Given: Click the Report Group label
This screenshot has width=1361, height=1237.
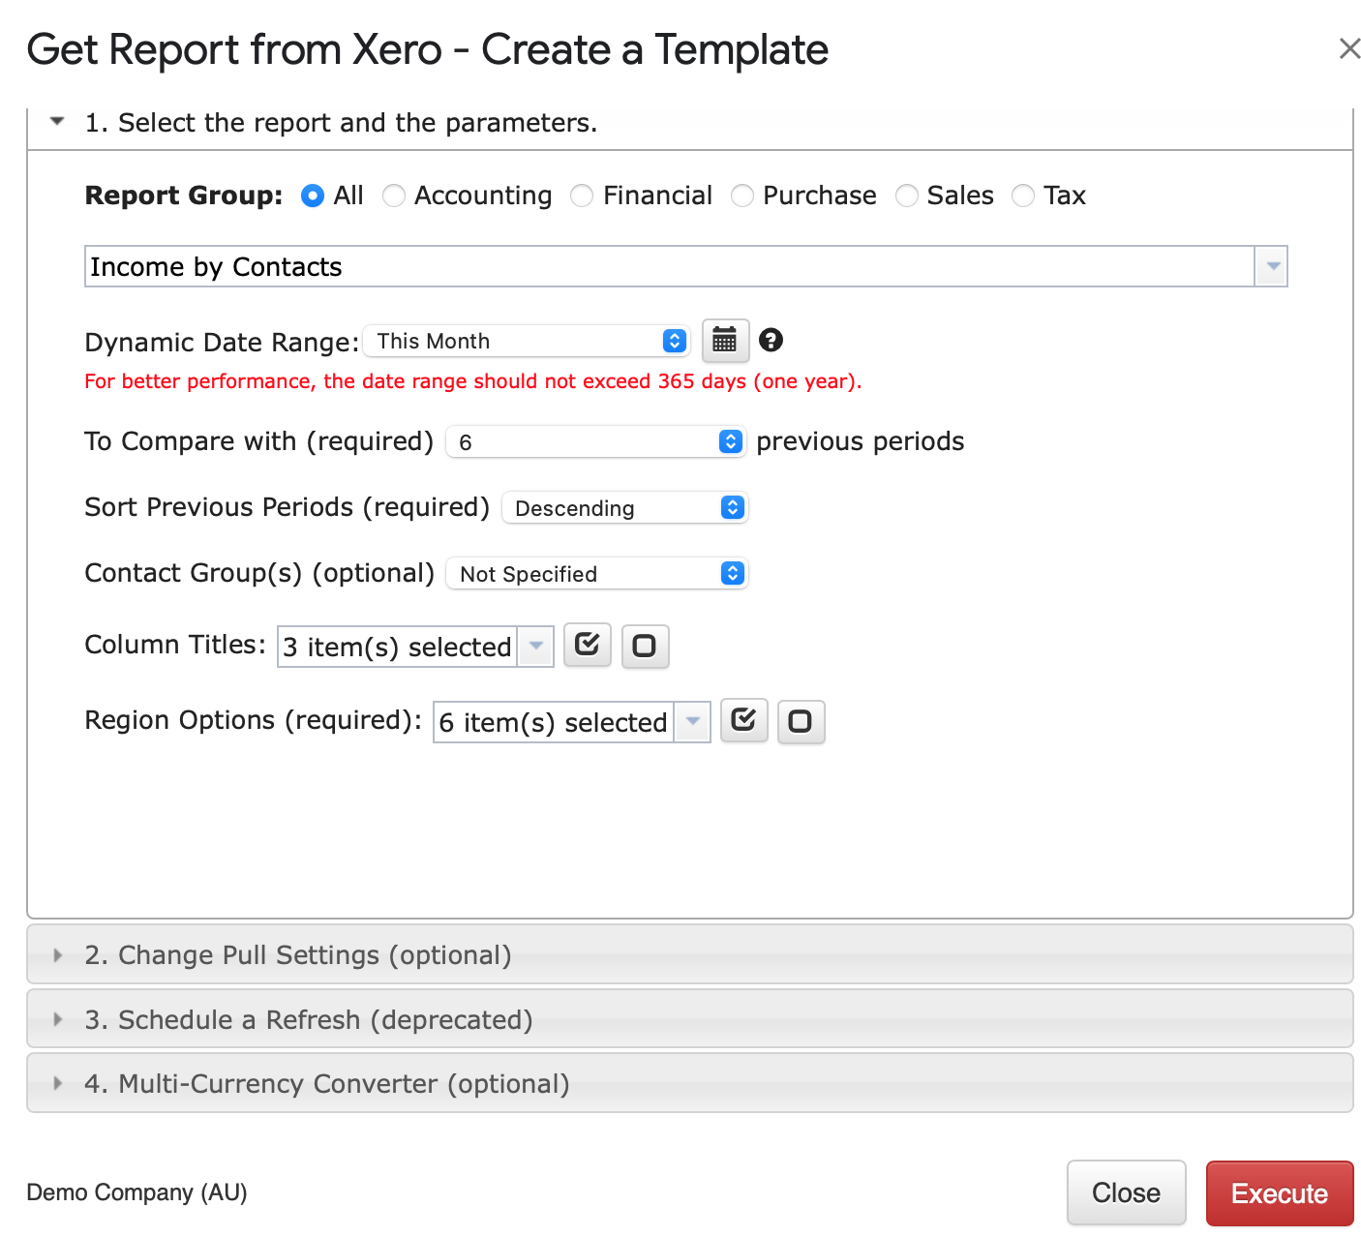Looking at the screenshot, I should click(x=184, y=196).
